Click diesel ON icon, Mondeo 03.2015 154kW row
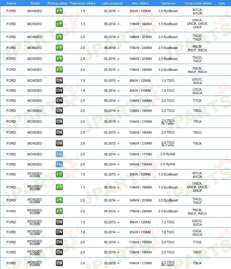This screenshot has height=269, width=231. coord(59,122)
